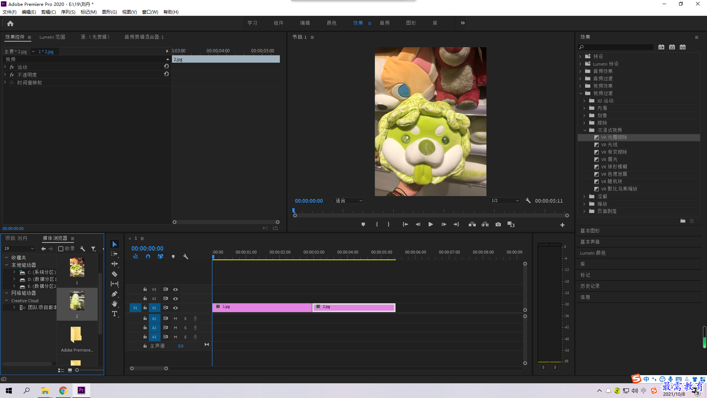Expand the 溶解 dissolve folder

[x=584, y=196]
